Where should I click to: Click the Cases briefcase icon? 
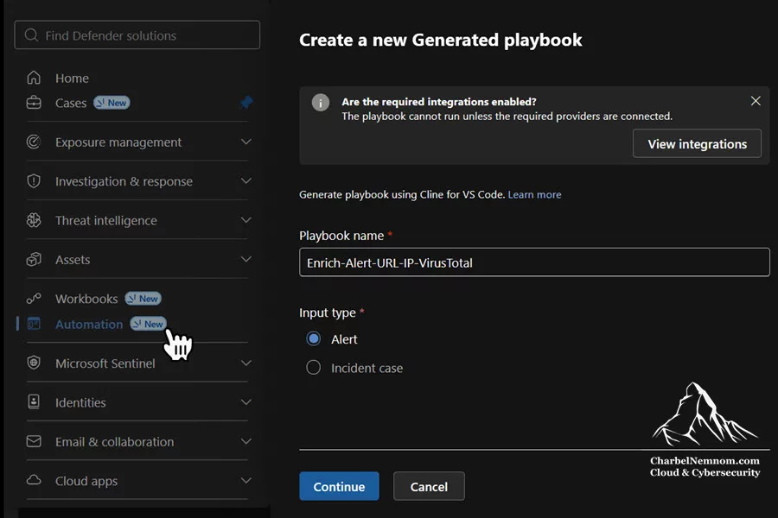(34, 103)
